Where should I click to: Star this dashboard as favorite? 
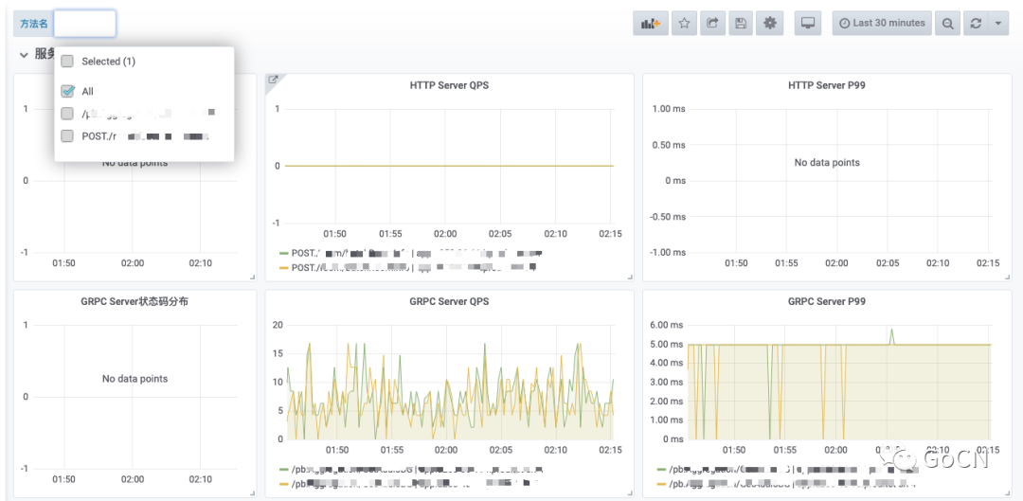click(x=685, y=24)
